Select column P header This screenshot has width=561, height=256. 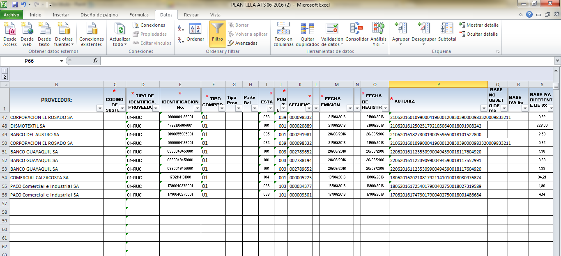pyautogui.click(x=438, y=85)
